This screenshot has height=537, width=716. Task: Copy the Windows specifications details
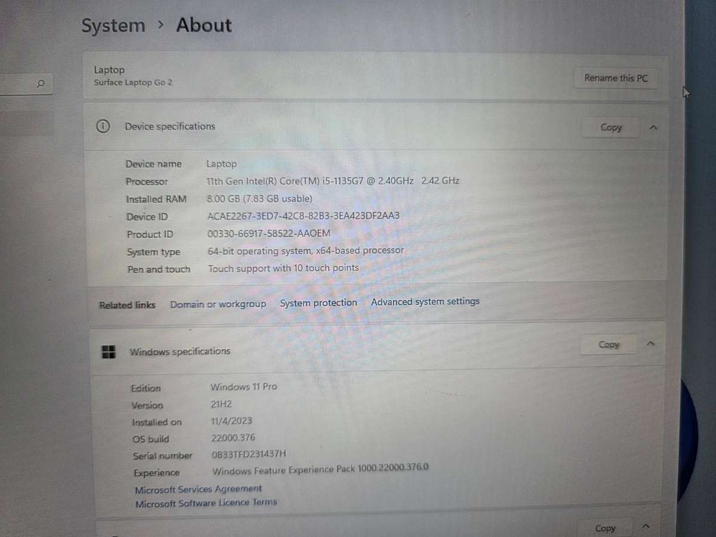click(607, 344)
